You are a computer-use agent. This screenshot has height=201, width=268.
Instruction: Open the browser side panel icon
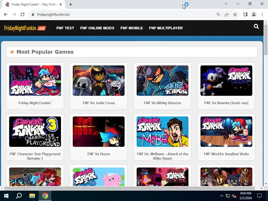[x=245, y=15]
